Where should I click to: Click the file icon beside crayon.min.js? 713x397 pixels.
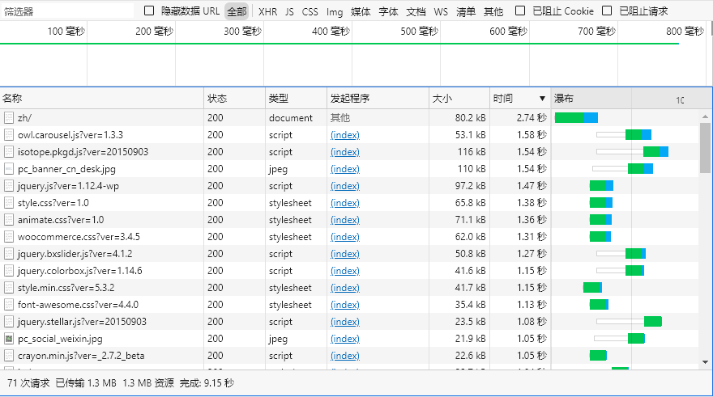9,355
